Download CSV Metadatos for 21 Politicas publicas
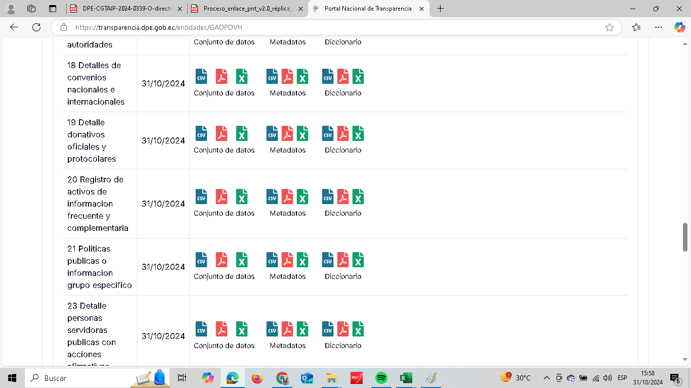Image resolution: width=691 pixels, height=388 pixels. [x=272, y=260]
